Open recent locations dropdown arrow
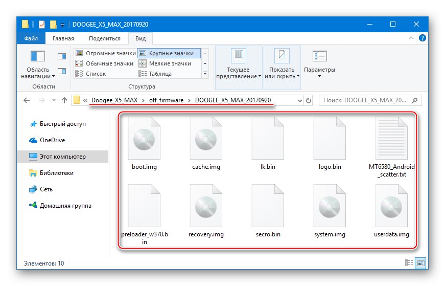This screenshot has height=286, width=445. tap(54, 100)
